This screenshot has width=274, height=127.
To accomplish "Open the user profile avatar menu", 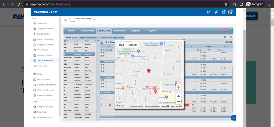I will (x=230, y=12).
